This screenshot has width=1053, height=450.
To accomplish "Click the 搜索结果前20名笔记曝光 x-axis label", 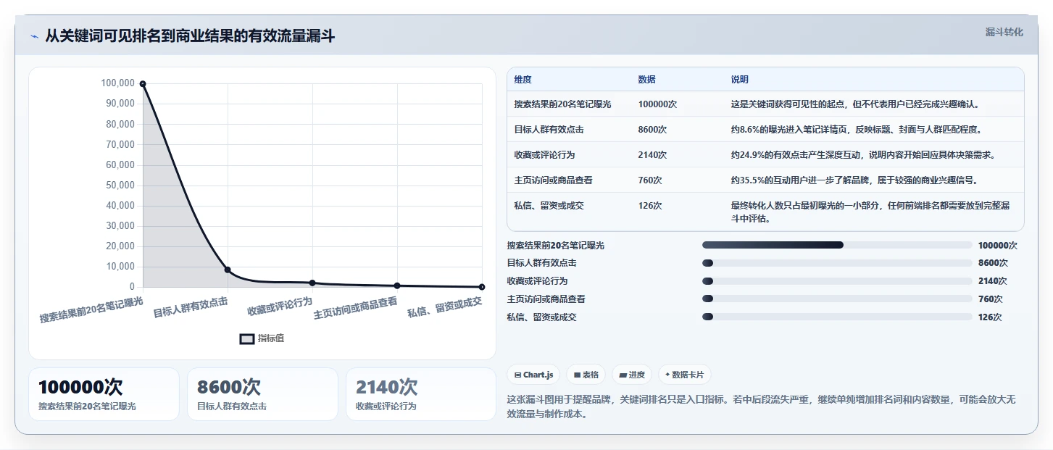I will click(91, 309).
